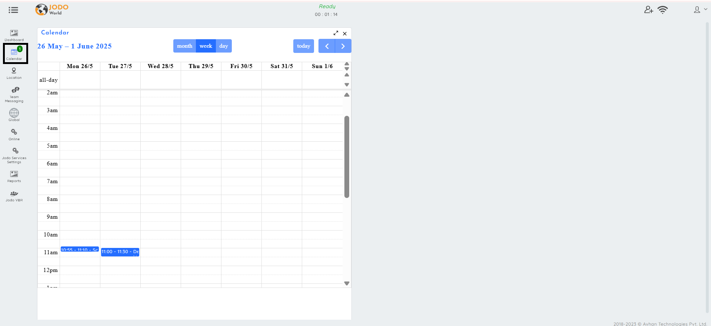Expand the calendar panel to fullscreen
This screenshot has width=711, height=326.
point(336,33)
